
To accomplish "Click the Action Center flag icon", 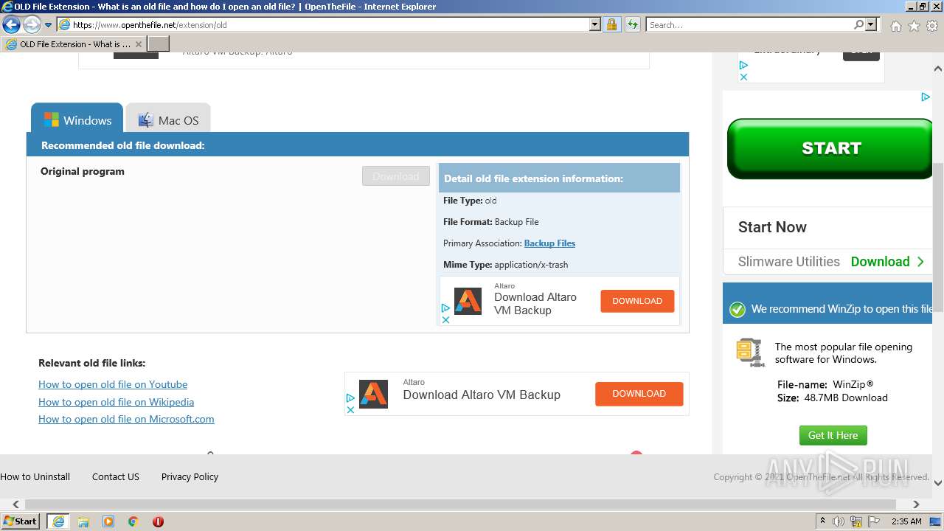I will 874,521.
